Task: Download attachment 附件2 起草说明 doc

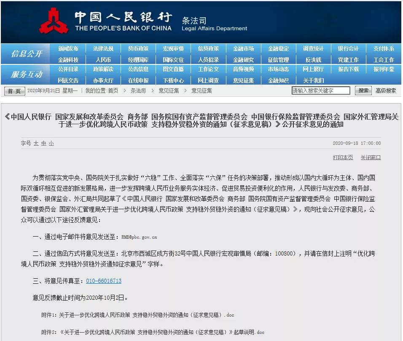Action: point(153,332)
